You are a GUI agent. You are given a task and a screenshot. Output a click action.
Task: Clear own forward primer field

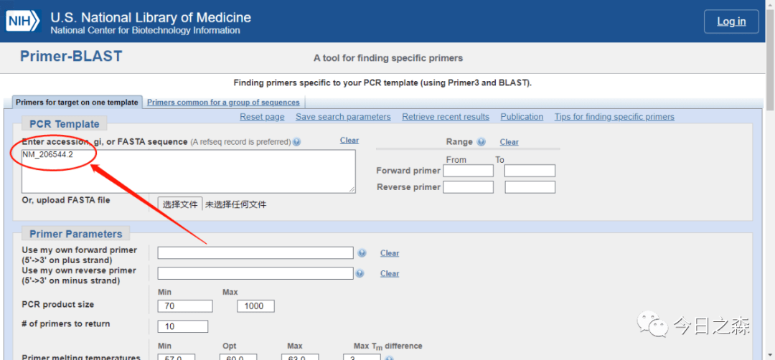pos(390,253)
